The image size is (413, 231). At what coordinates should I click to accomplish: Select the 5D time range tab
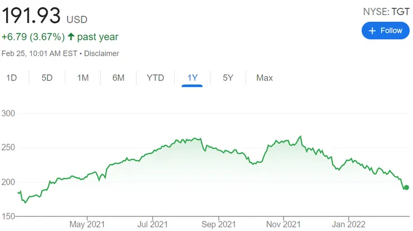tap(47, 78)
